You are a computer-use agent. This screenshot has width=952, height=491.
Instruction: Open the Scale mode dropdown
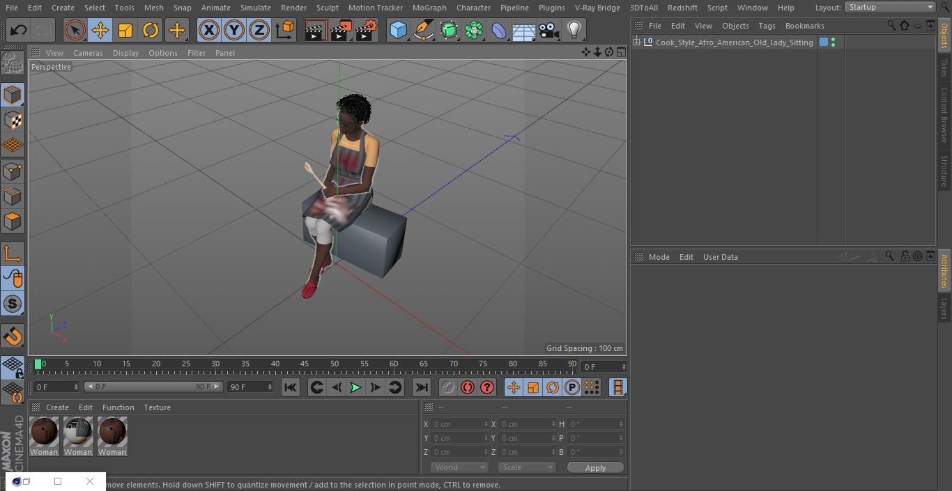tap(527, 467)
